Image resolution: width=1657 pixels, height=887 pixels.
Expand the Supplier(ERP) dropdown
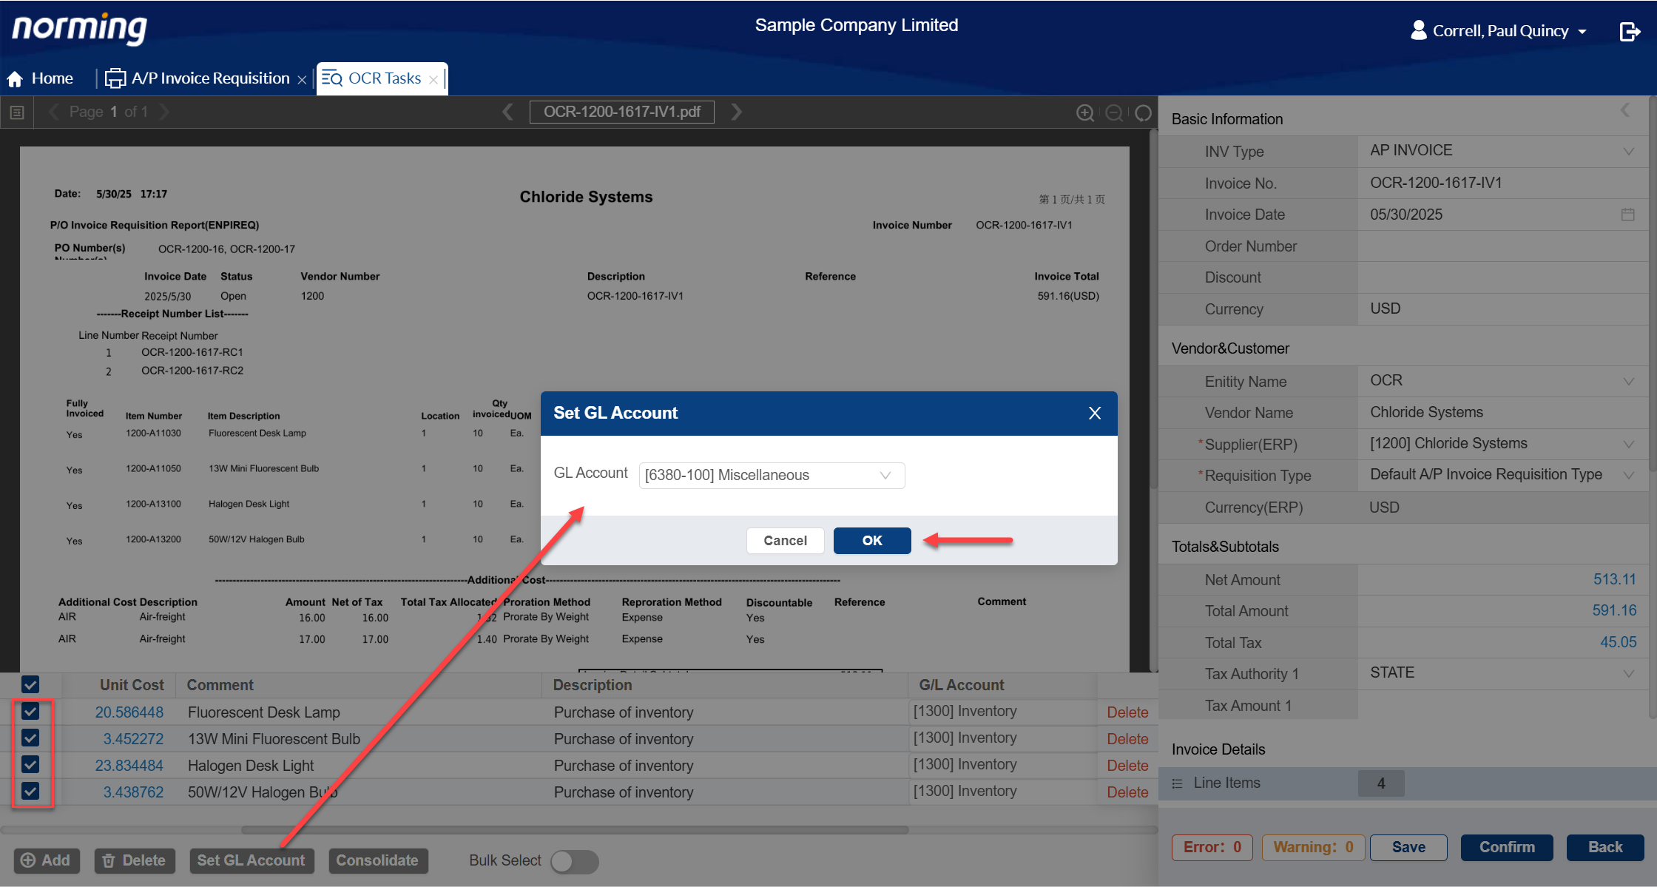(x=1628, y=444)
